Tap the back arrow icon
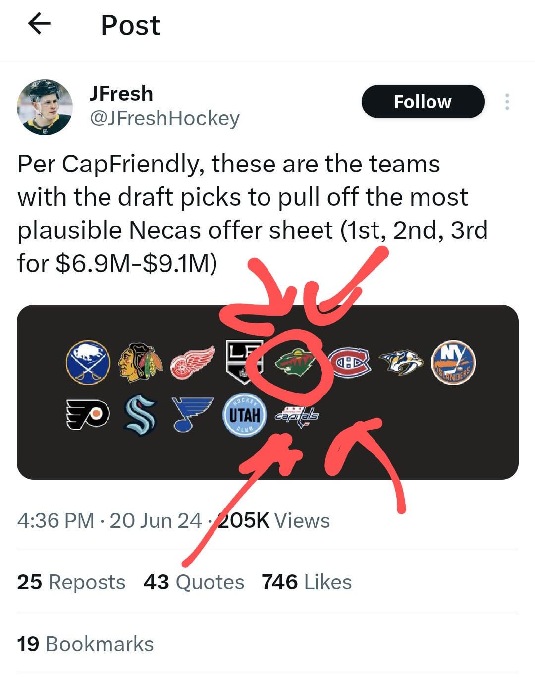535x677 pixels. (40, 24)
